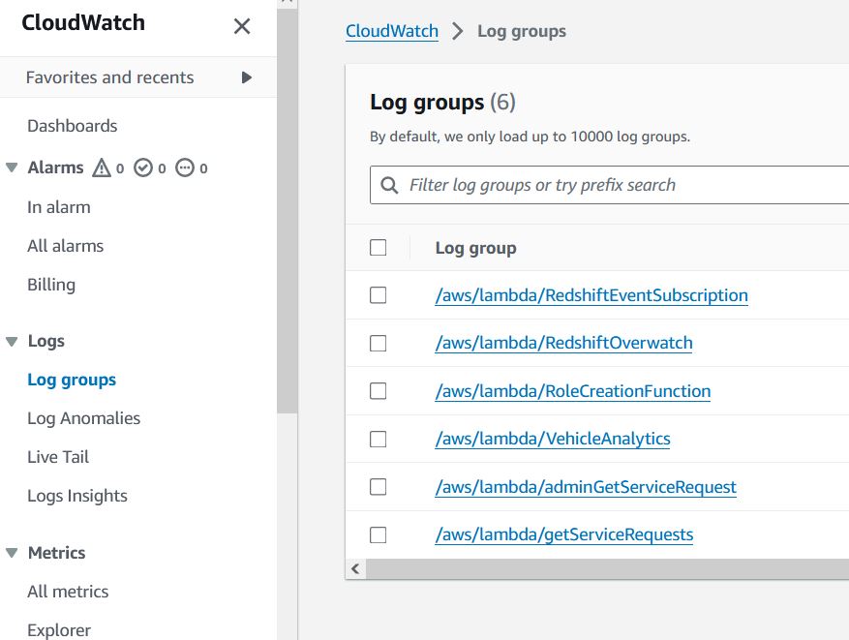Toggle the select-all log groups checkbox

tap(378, 248)
